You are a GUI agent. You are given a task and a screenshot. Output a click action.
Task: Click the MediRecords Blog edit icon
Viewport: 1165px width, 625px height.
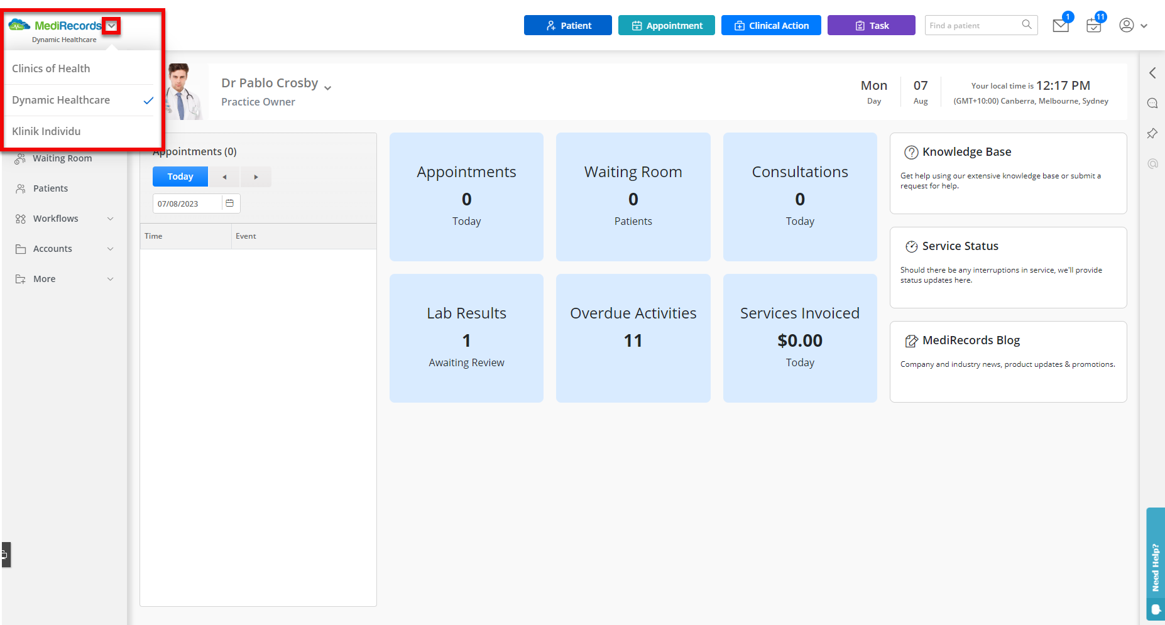[911, 341]
